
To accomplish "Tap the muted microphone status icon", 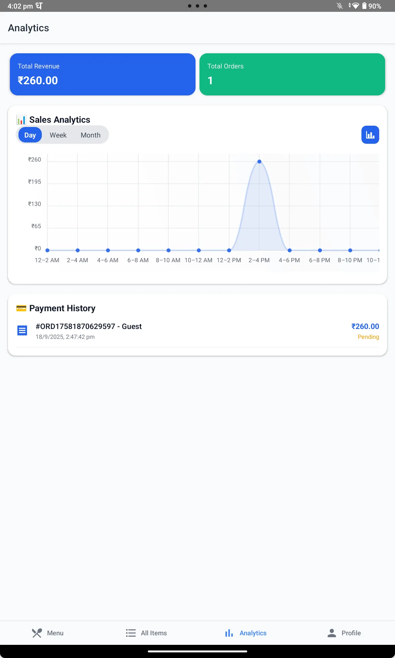I will pos(340,6).
